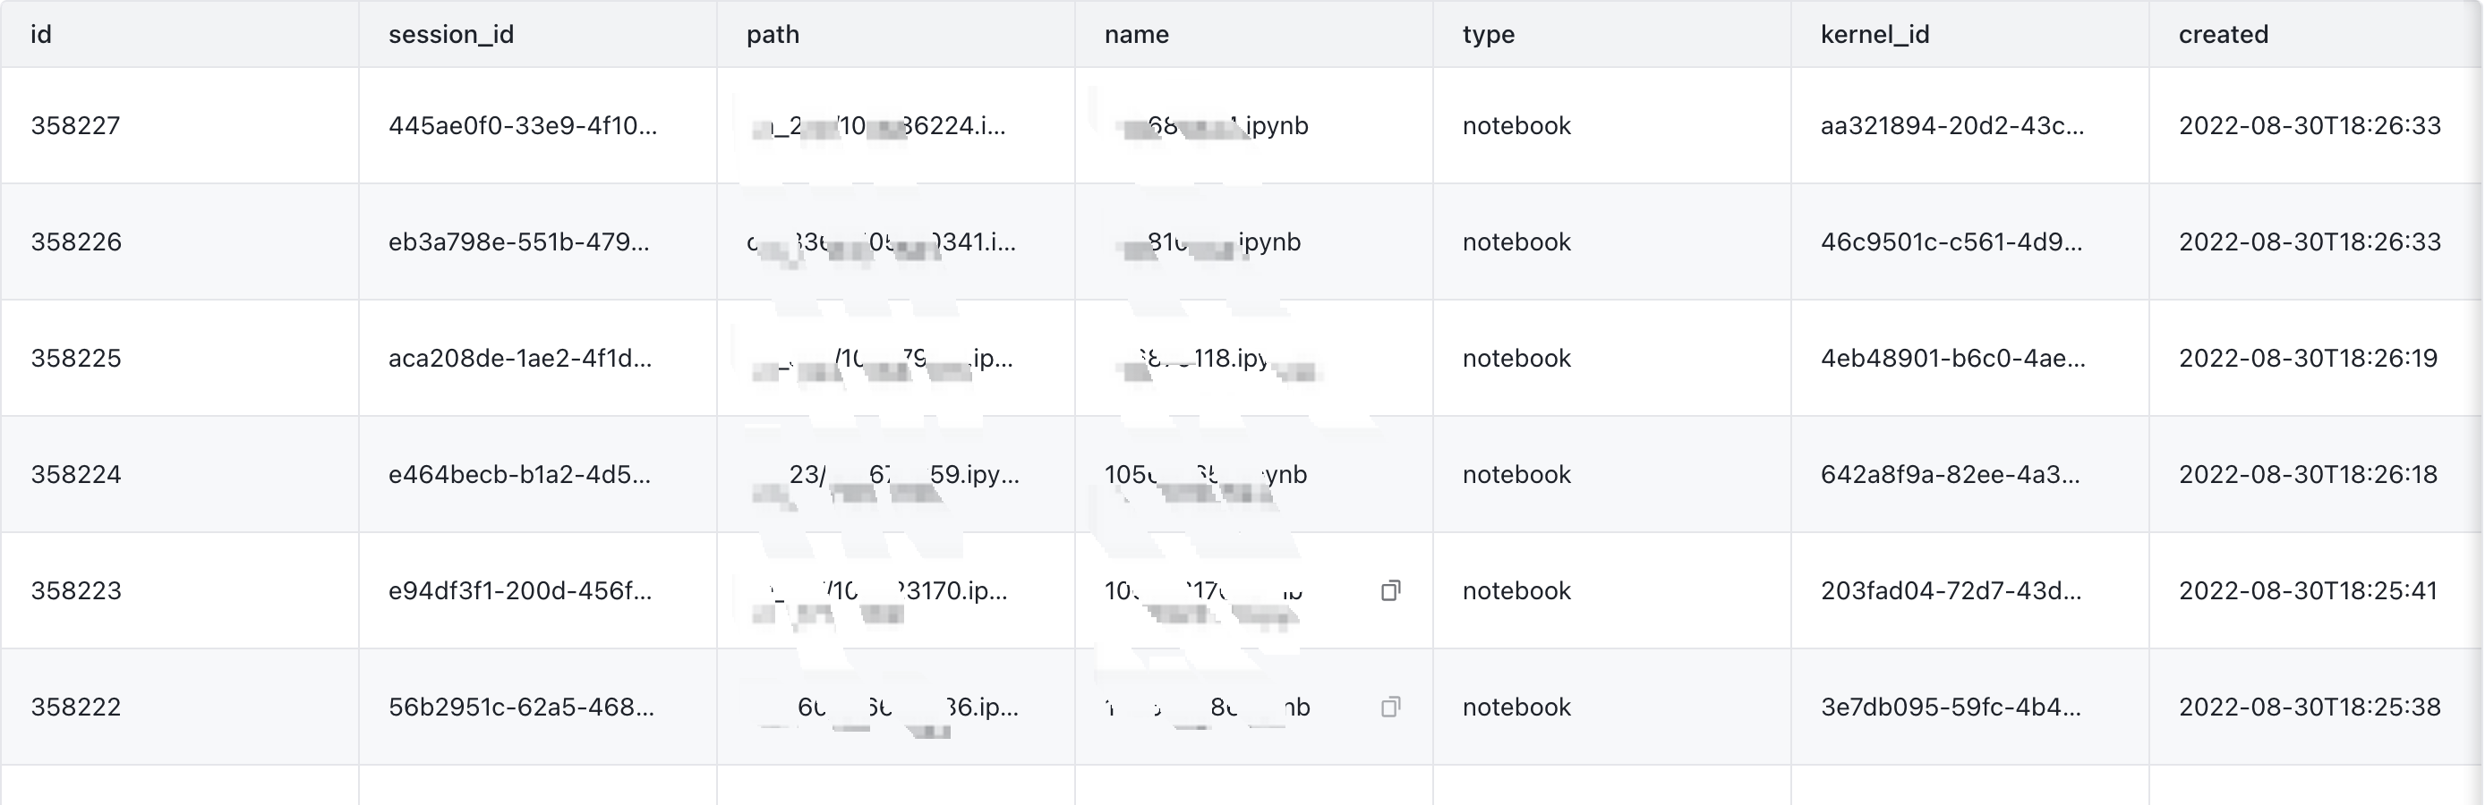Sort by the created column header
2485x805 pixels.
(2223, 35)
